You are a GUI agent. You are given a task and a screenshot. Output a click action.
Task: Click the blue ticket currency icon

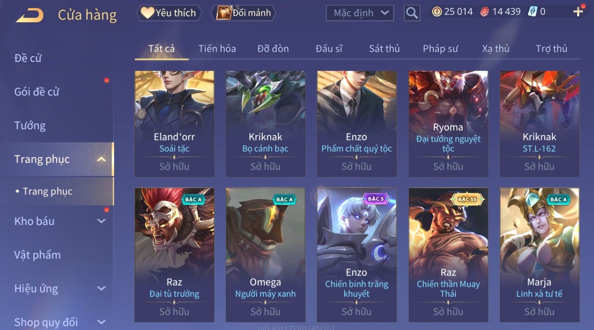(x=532, y=12)
